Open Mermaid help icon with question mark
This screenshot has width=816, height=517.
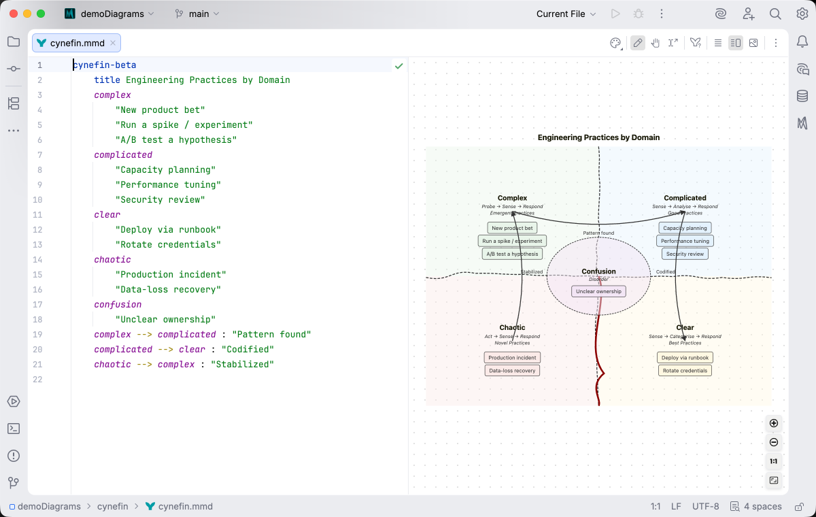pyautogui.click(x=696, y=43)
